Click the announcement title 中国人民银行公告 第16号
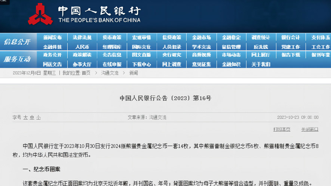 (x=165, y=98)
